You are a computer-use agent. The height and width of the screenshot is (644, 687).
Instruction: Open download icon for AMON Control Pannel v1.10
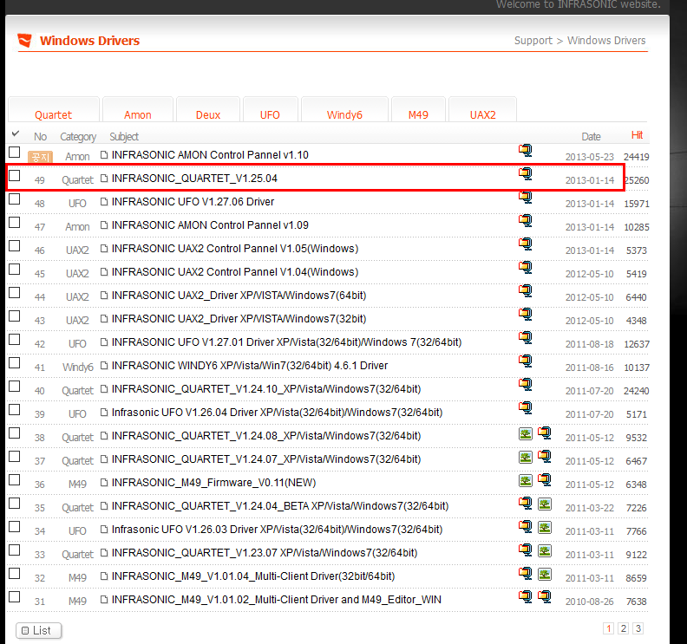click(x=526, y=150)
